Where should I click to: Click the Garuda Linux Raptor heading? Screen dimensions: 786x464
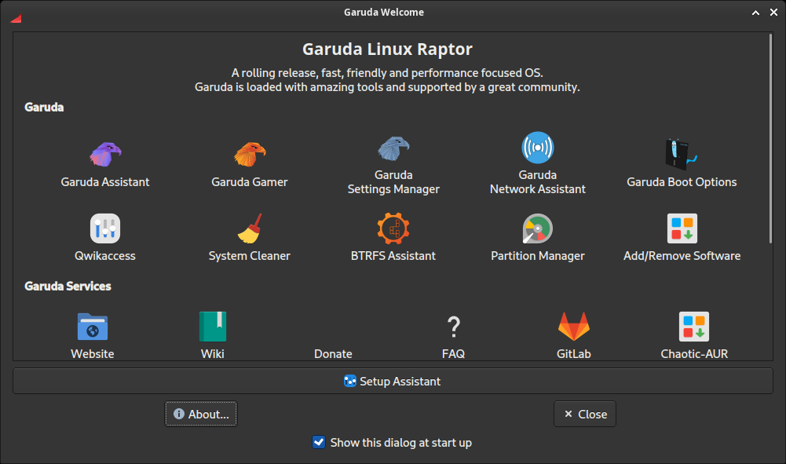(387, 49)
